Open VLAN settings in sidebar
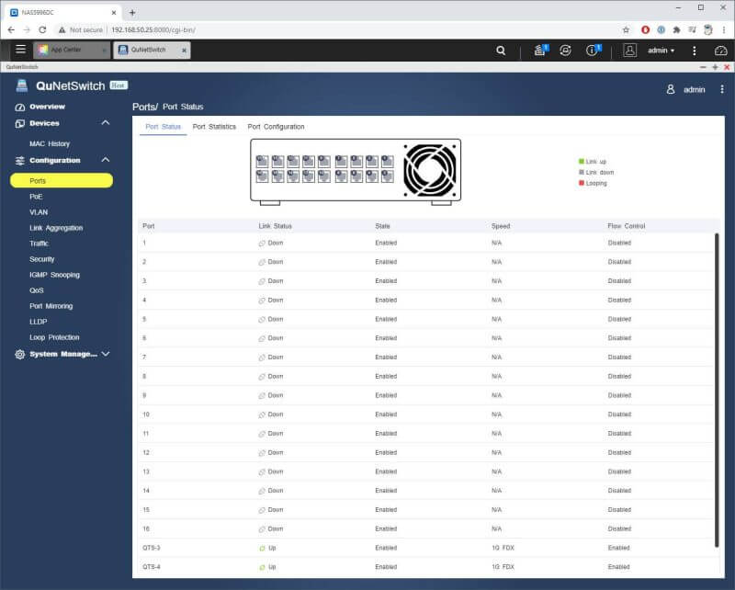 (39, 212)
